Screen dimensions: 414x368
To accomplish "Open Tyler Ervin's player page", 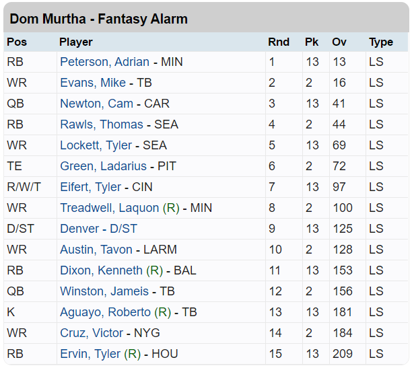I will click(x=90, y=354).
